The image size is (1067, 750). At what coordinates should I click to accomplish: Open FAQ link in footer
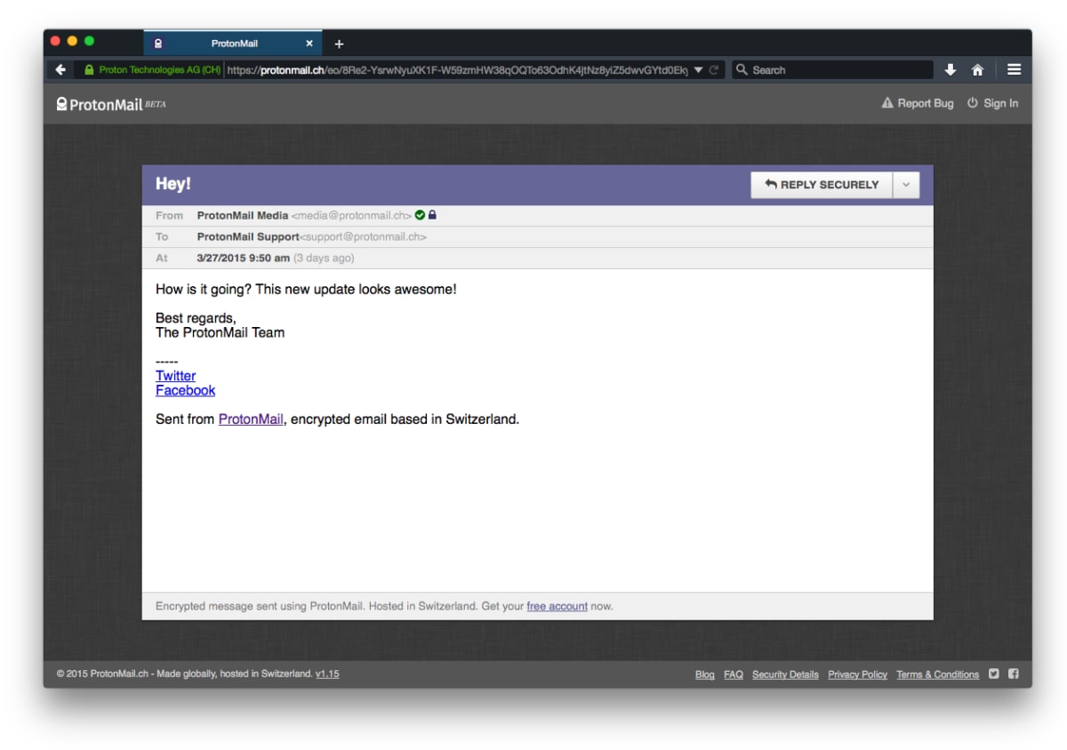pos(733,674)
